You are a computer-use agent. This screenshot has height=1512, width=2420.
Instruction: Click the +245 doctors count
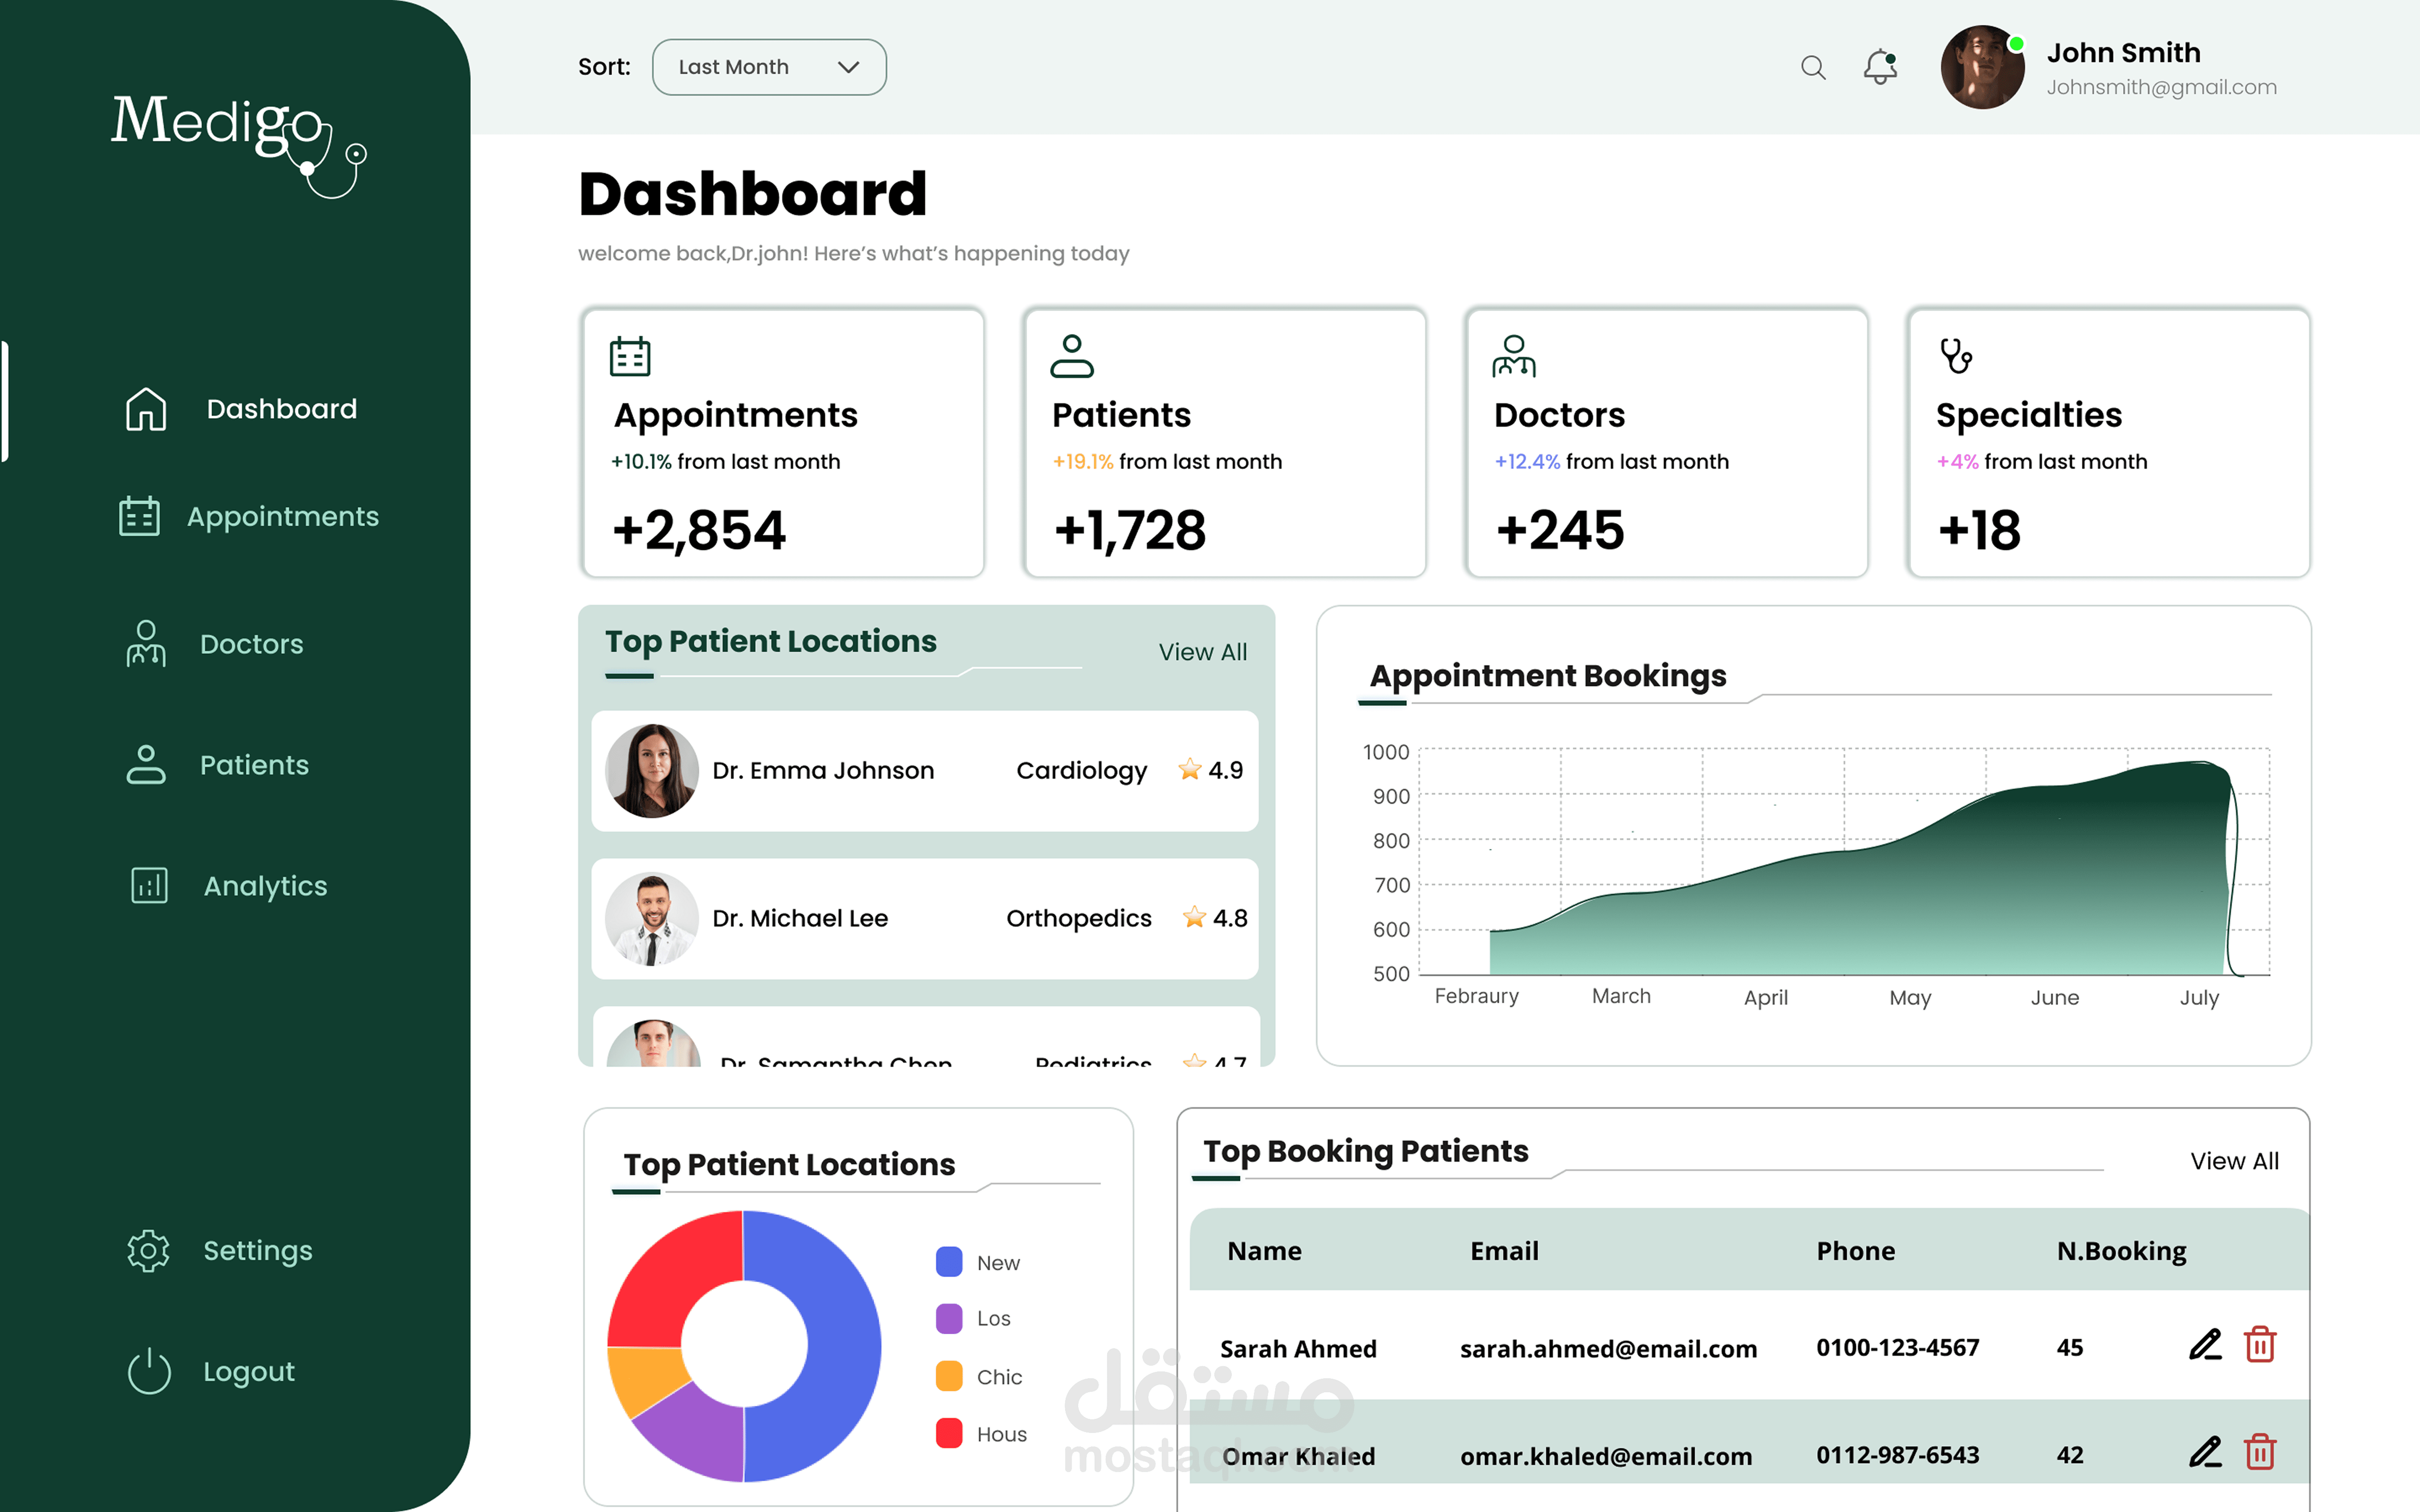pyautogui.click(x=1560, y=530)
